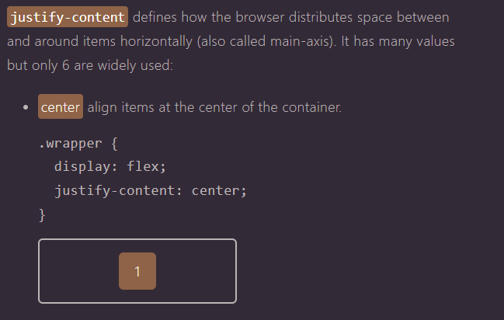Click the highlighted justify-content code tag
The image size is (504, 320).
tap(68, 17)
